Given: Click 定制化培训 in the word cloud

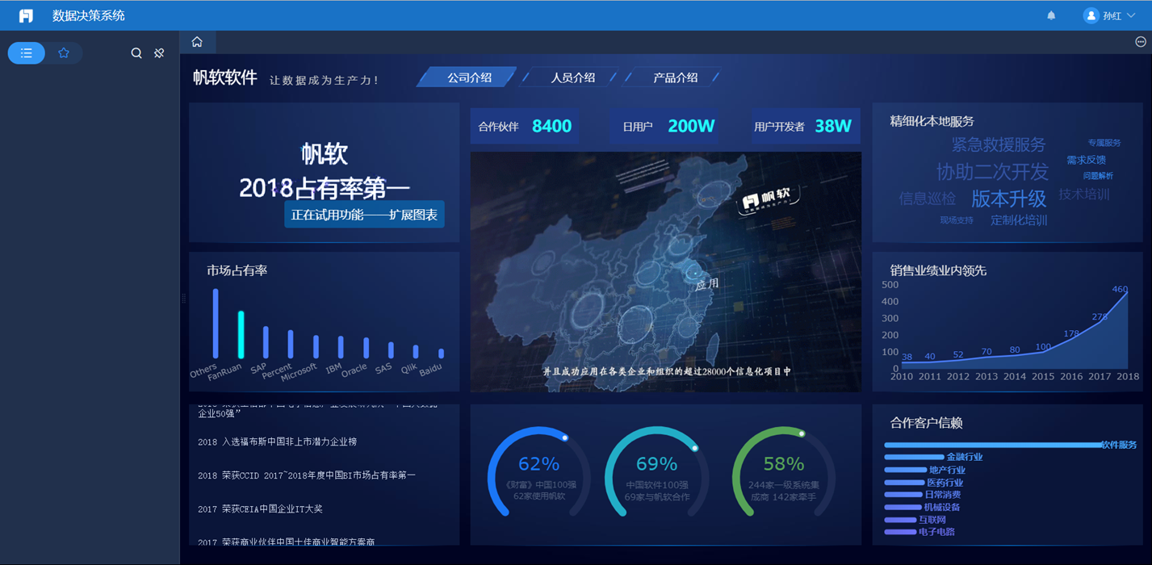Looking at the screenshot, I should pos(1019,220).
